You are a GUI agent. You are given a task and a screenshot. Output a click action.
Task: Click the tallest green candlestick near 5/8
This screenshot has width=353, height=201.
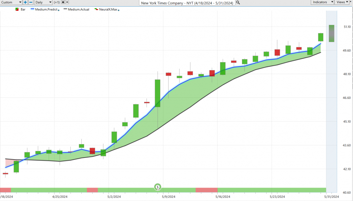coord(158,93)
